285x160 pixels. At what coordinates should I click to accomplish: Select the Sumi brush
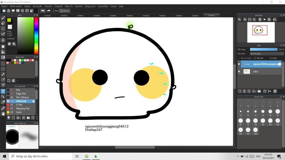point(21,112)
